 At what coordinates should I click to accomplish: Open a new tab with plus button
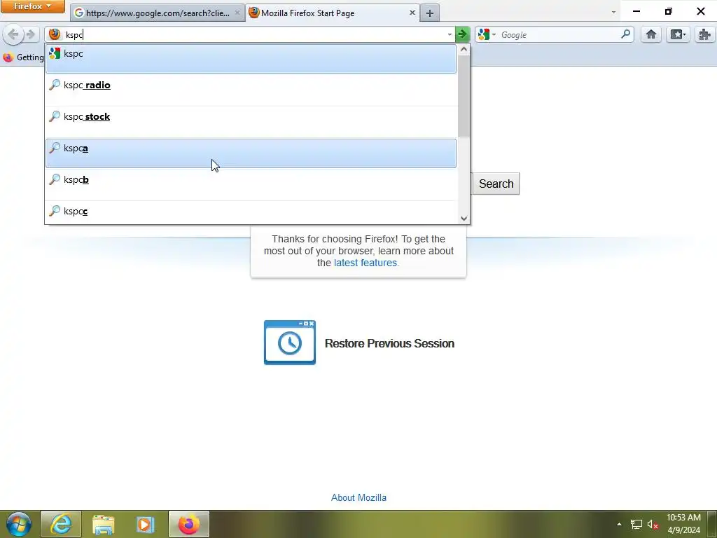point(430,13)
